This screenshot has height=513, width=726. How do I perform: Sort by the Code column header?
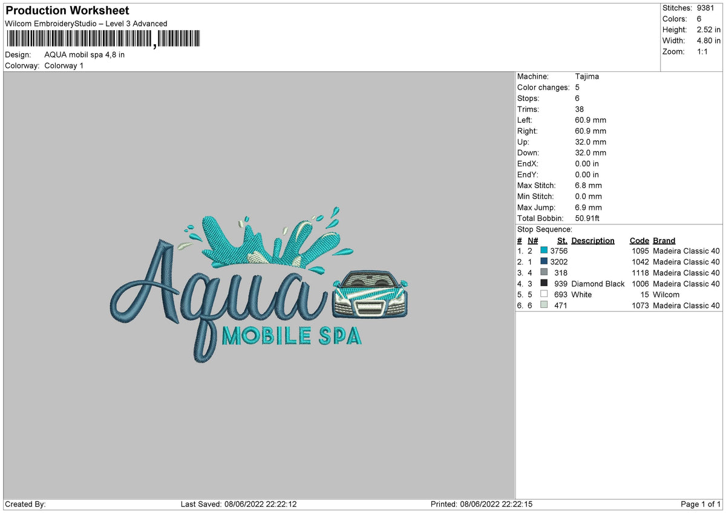click(639, 240)
